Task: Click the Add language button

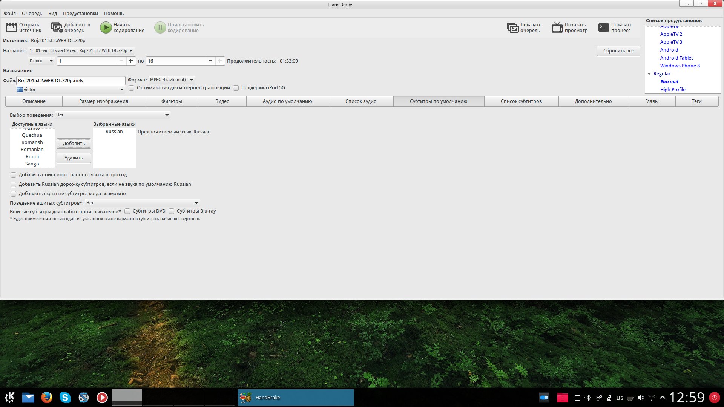Action: pos(74,144)
